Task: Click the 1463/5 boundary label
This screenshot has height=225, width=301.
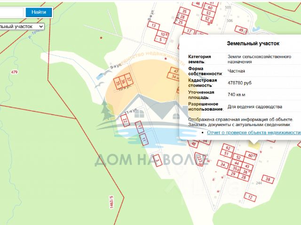Action: 111,202
